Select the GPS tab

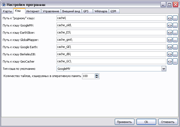click(x=86, y=11)
